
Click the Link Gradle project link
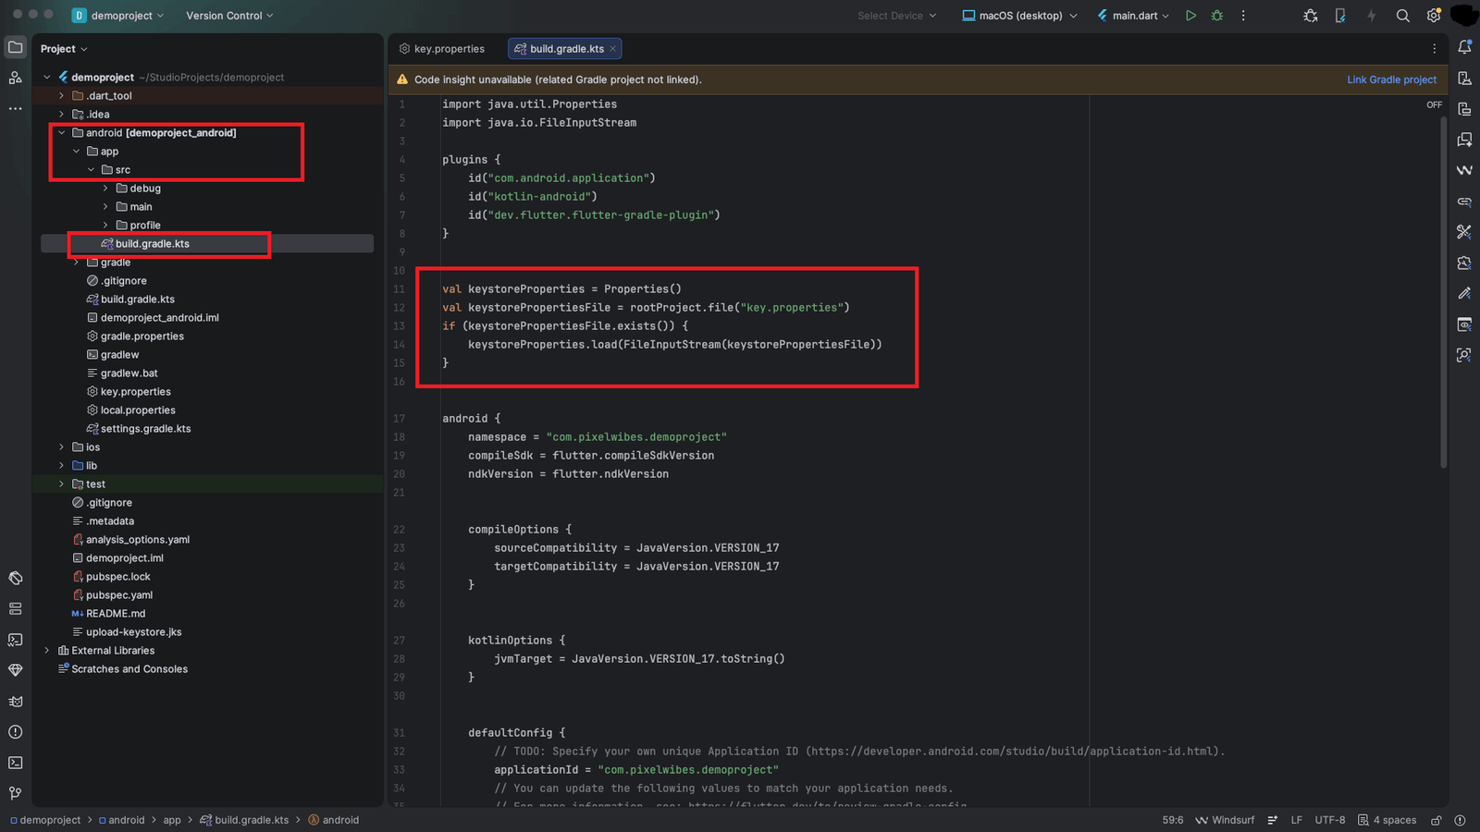pyautogui.click(x=1391, y=80)
